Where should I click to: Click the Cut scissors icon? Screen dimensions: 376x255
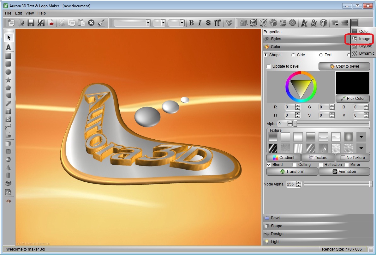62,23
